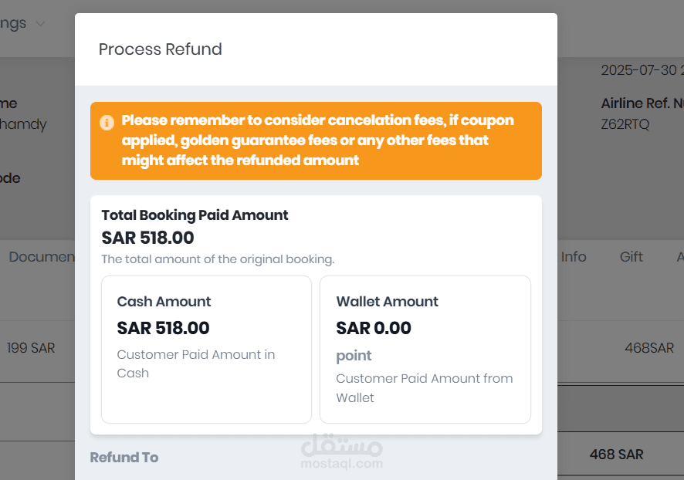Screen dimensions: 684x480
Task: Click the info icon on the warning banner
Action: click(107, 123)
